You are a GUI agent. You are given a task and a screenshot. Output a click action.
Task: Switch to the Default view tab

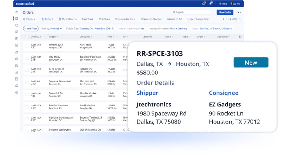point(47,19)
